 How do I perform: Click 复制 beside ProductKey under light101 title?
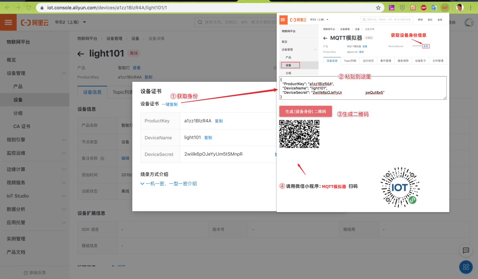[x=149, y=77]
